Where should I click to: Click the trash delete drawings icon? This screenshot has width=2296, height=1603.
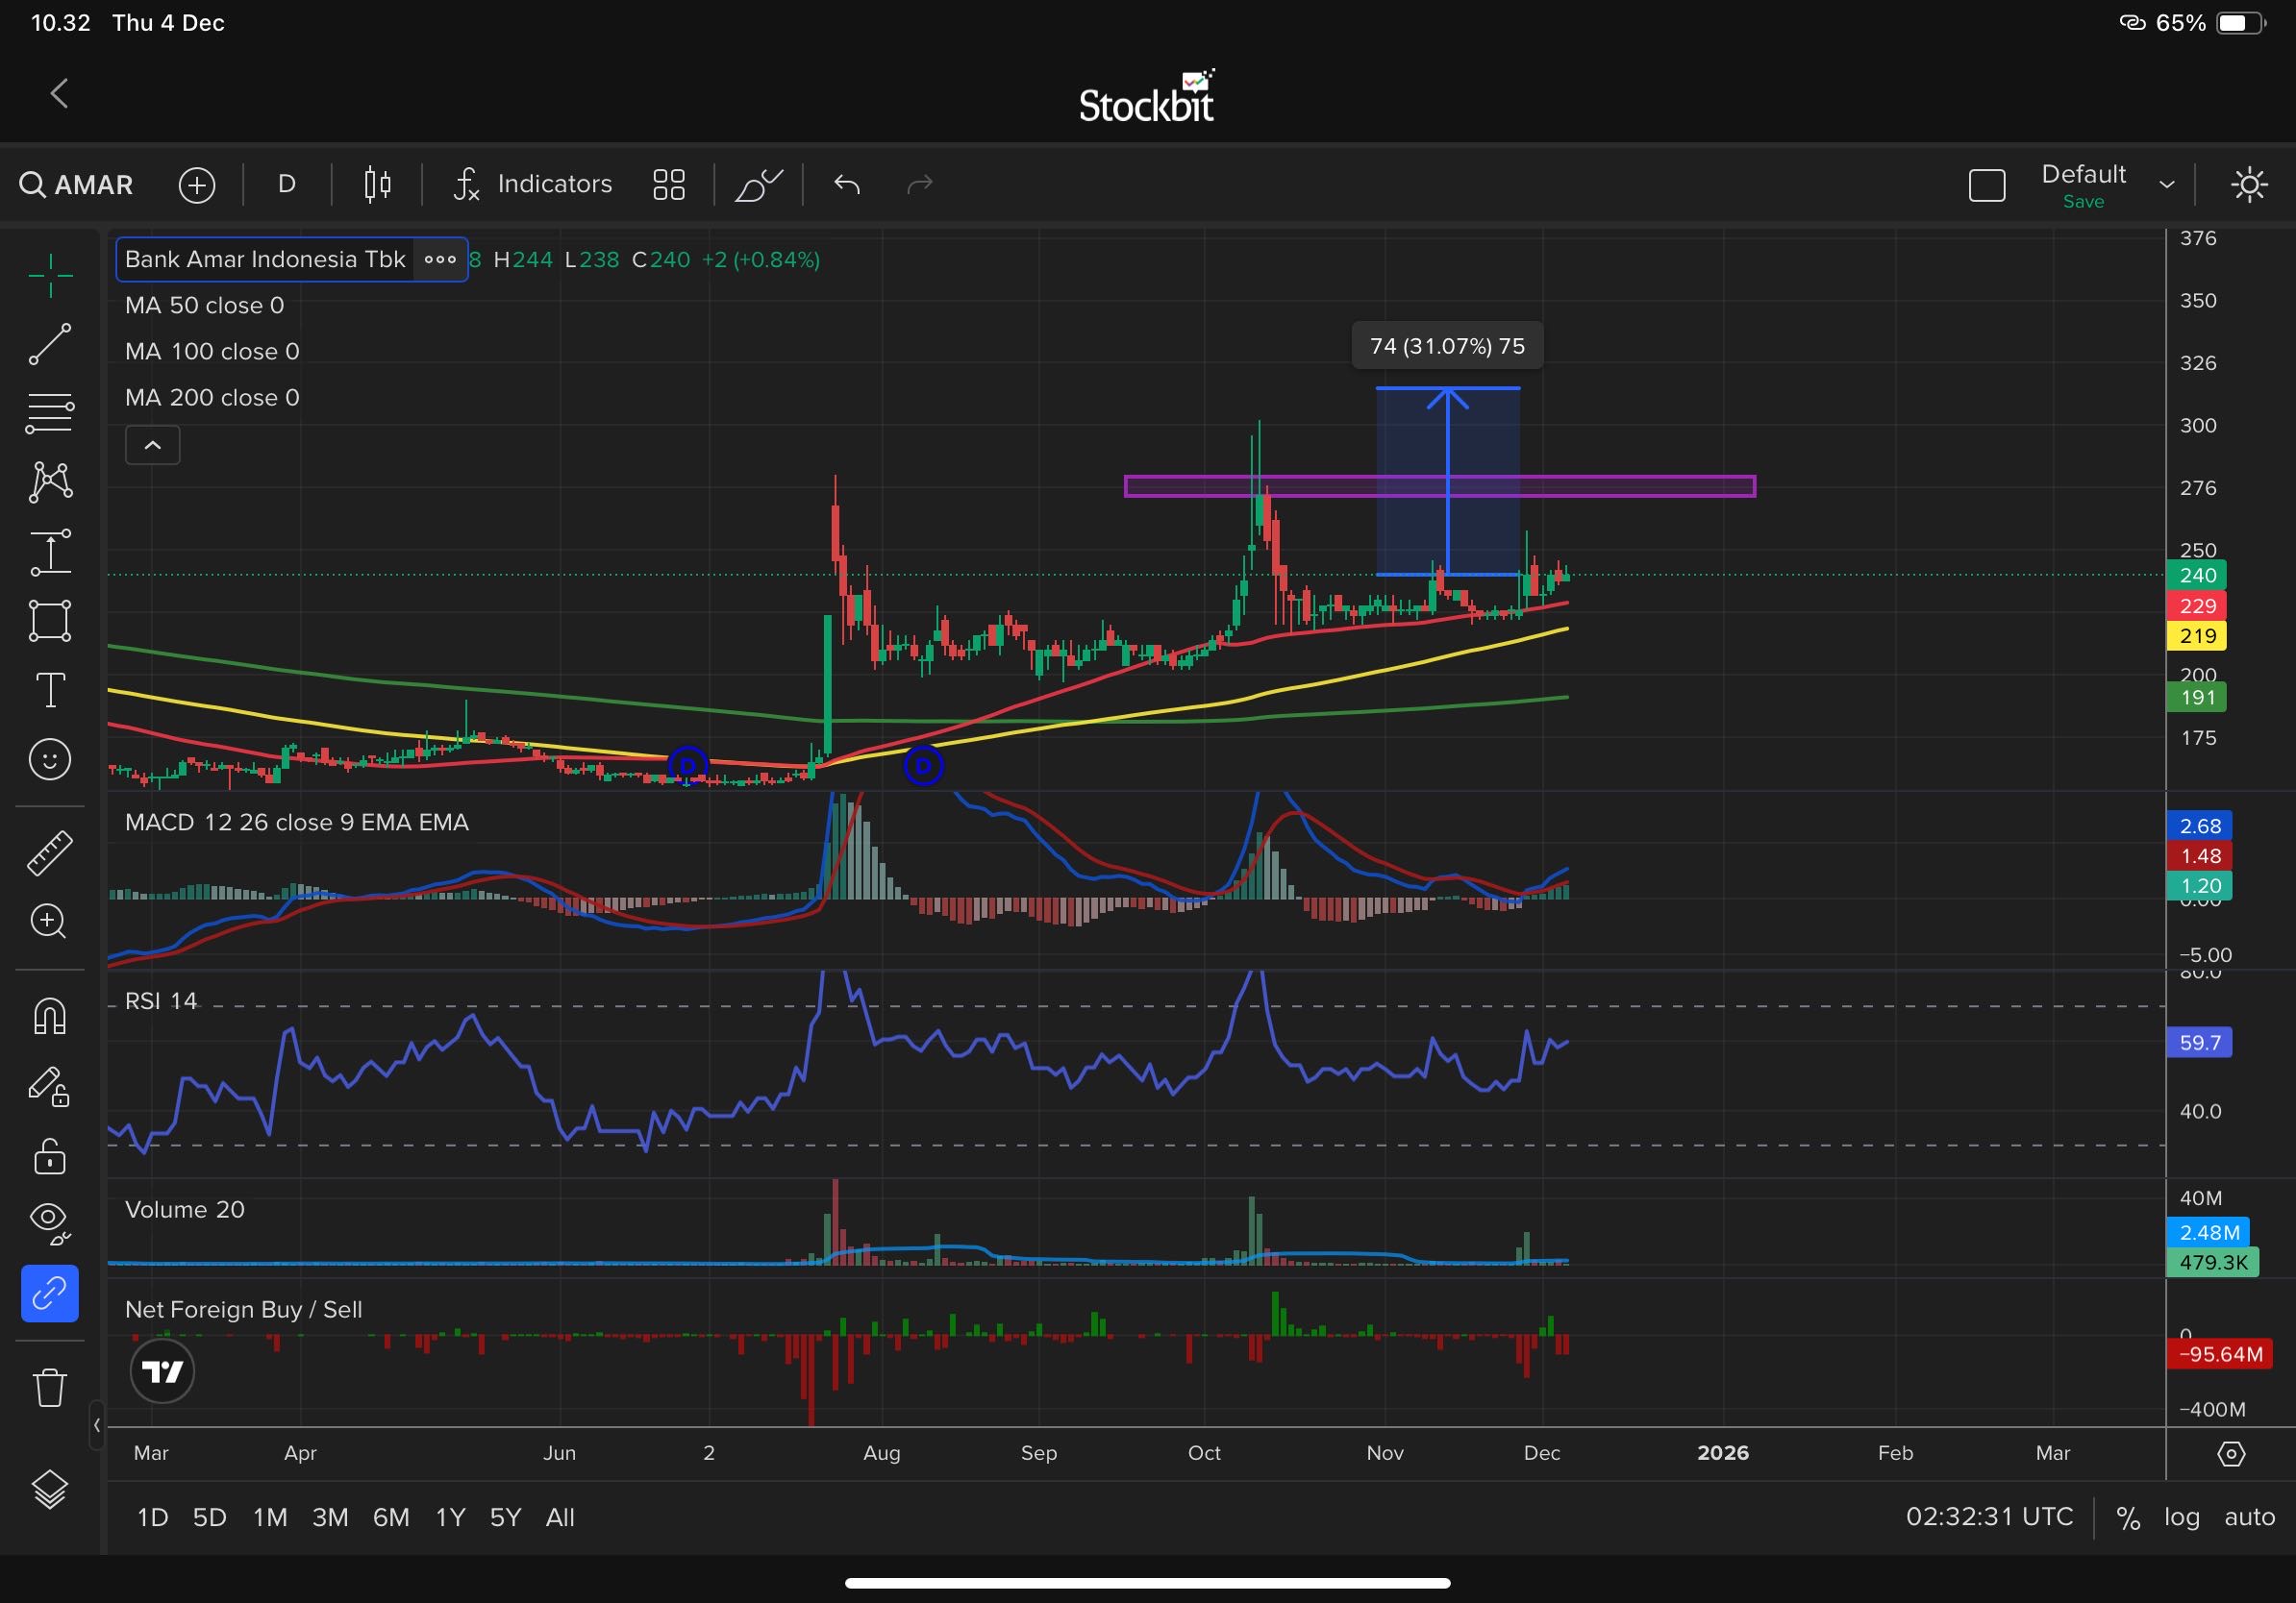[49, 1387]
